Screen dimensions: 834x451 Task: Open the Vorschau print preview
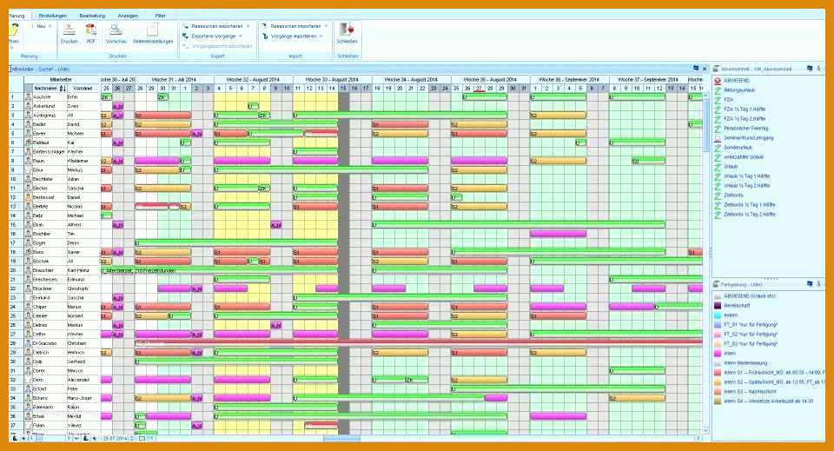tap(116, 30)
